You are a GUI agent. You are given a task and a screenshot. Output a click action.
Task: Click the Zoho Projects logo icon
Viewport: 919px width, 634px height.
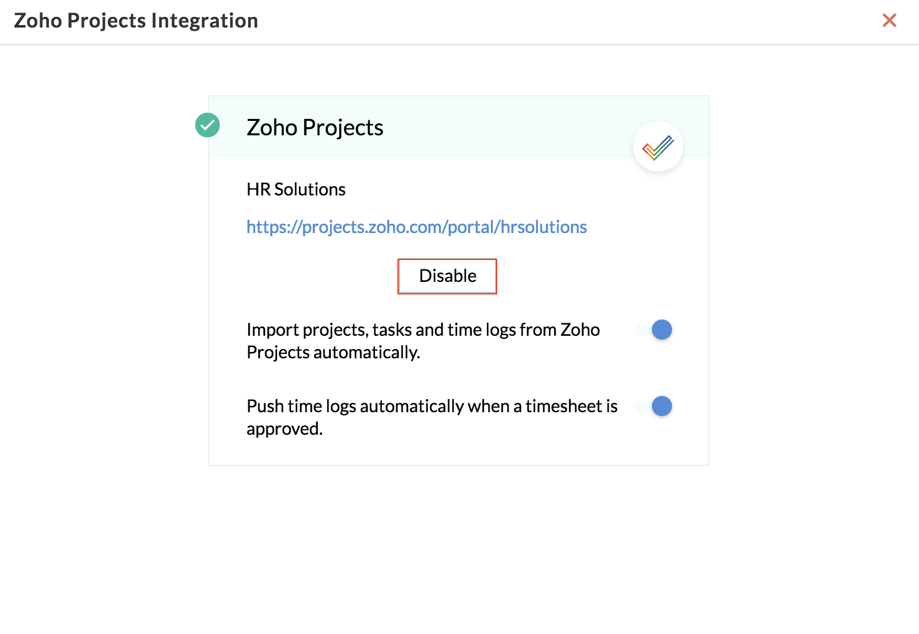point(658,147)
